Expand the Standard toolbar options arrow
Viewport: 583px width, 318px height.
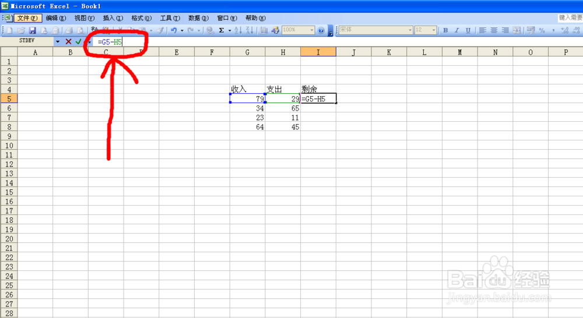331,31
